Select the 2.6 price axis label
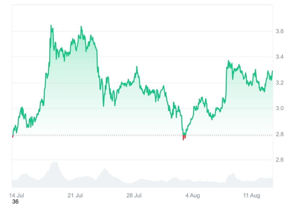Viewport: 306px width, 204px height. coord(280,160)
